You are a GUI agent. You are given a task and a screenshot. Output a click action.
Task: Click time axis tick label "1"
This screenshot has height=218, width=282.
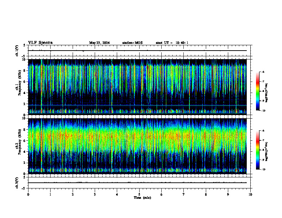(x=50, y=194)
